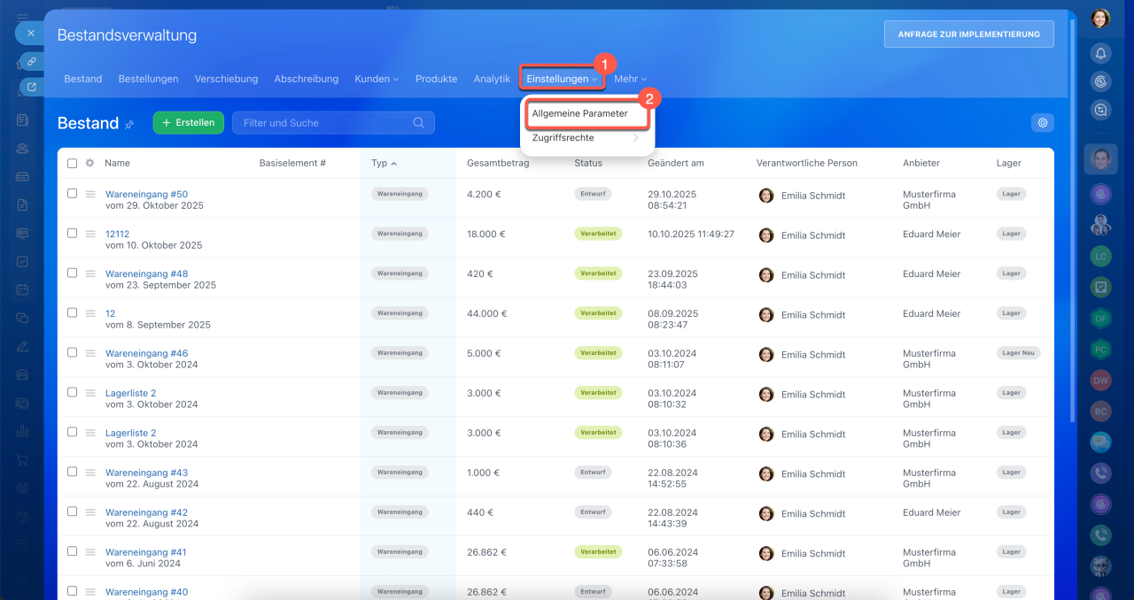Open the grid settings gear icon
Viewport: 1134px width, 600px height.
tap(1043, 123)
